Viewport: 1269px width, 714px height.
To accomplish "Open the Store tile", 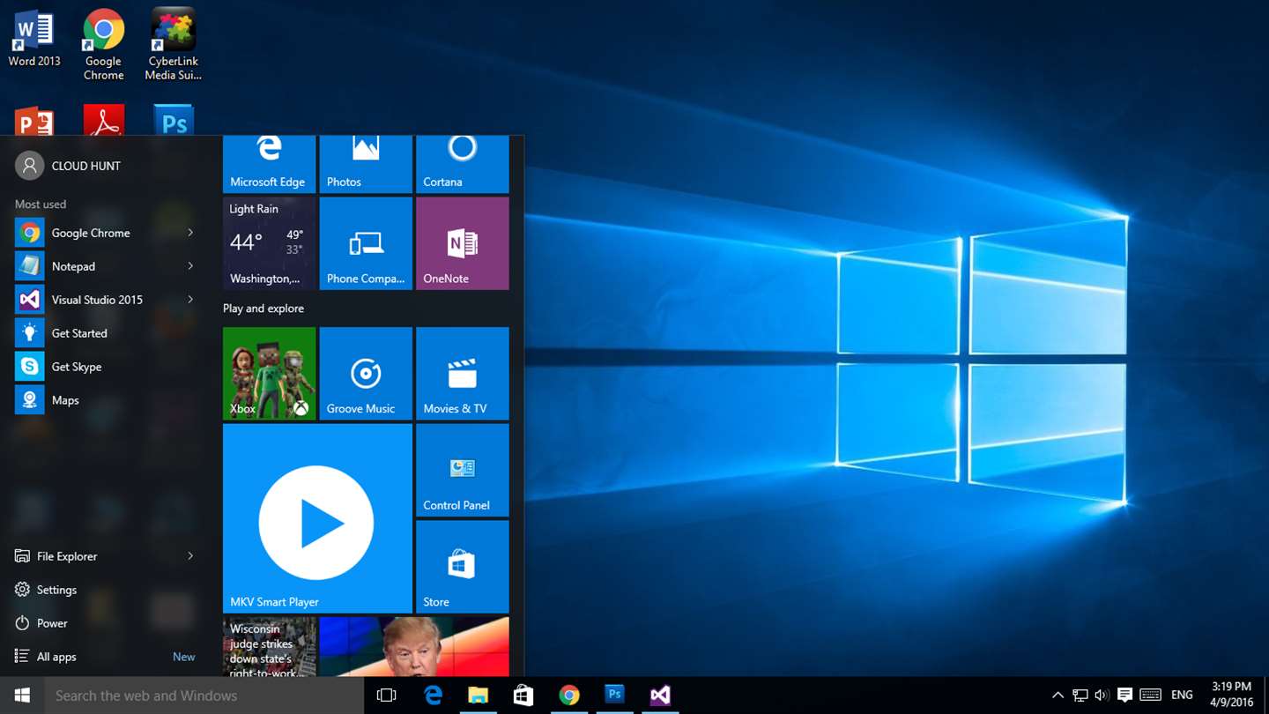I will point(463,567).
